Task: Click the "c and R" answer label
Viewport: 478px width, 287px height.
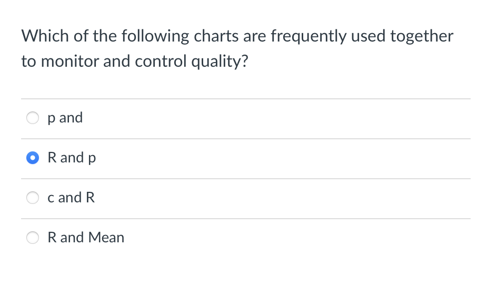Action: (71, 198)
